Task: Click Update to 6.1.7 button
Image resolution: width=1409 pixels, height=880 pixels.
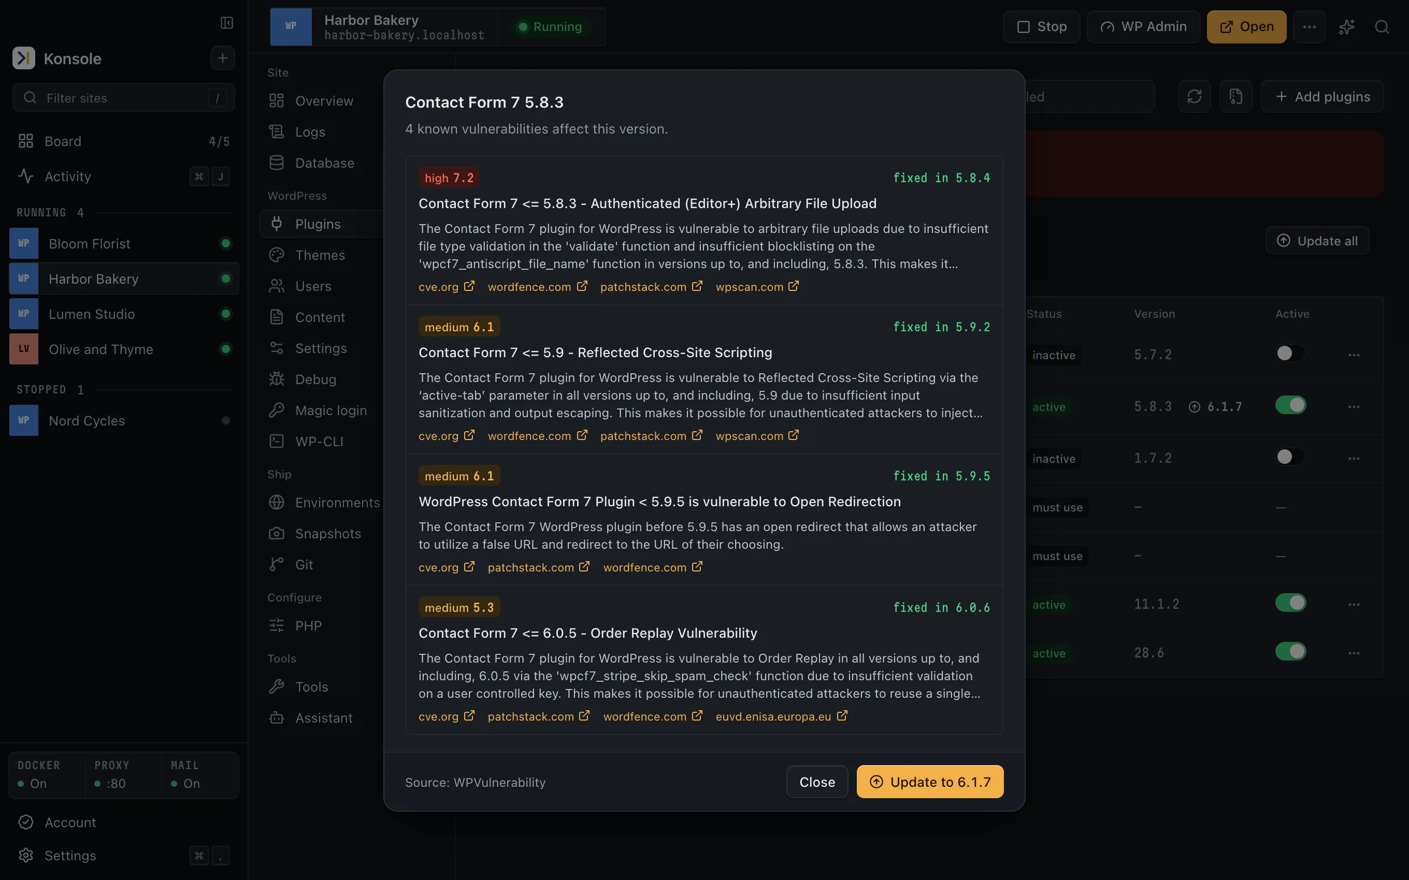Action: coord(930,782)
